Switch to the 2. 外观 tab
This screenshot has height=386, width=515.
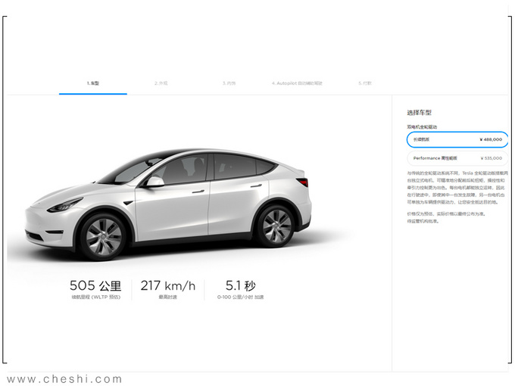pos(161,82)
